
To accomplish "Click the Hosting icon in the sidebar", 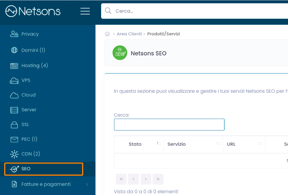I will click(14, 66).
